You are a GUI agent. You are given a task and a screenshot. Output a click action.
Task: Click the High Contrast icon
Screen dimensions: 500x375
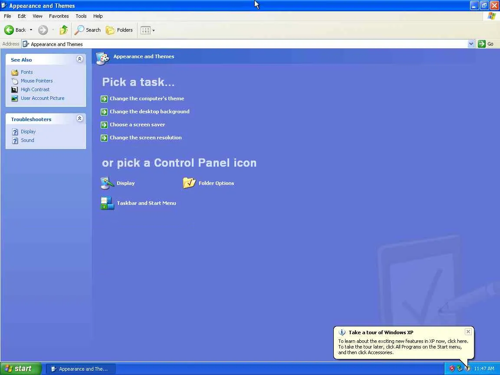15,89
